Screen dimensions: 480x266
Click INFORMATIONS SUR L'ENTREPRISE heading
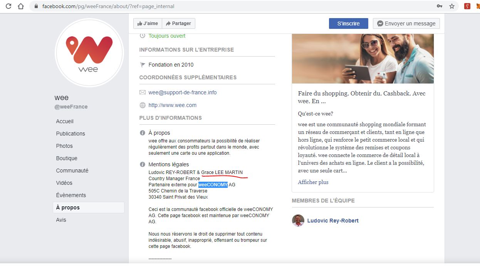[x=186, y=50]
